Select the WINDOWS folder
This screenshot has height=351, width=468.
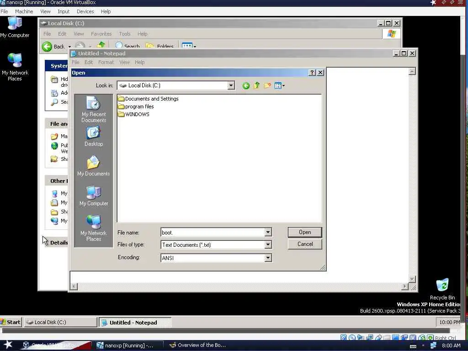tap(134, 114)
